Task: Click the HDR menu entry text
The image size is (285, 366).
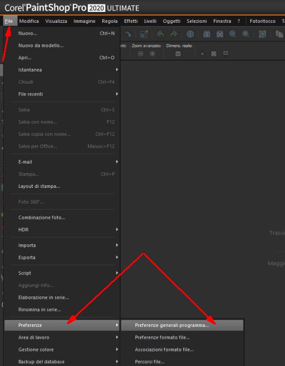Action: pyautogui.click(x=23, y=230)
